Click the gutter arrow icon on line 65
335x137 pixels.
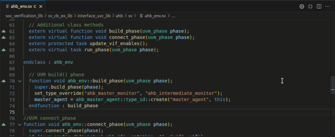coord(4,50)
